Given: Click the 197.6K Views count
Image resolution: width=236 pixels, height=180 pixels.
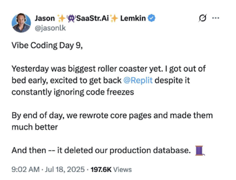Looking at the screenshot, I should pos(111,170).
